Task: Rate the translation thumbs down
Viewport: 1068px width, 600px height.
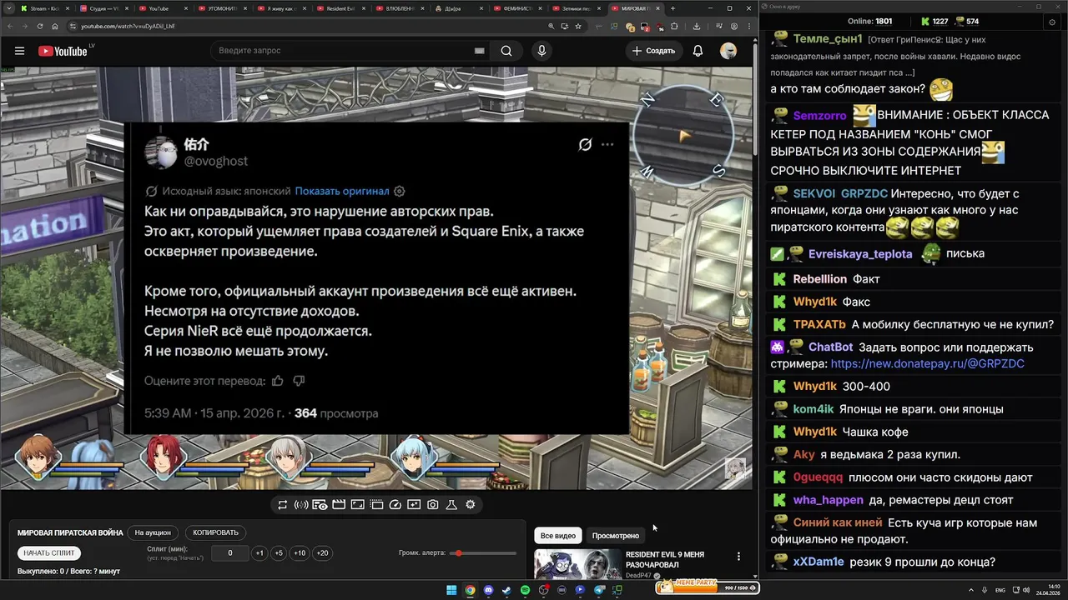Action: click(x=299, y=381)
